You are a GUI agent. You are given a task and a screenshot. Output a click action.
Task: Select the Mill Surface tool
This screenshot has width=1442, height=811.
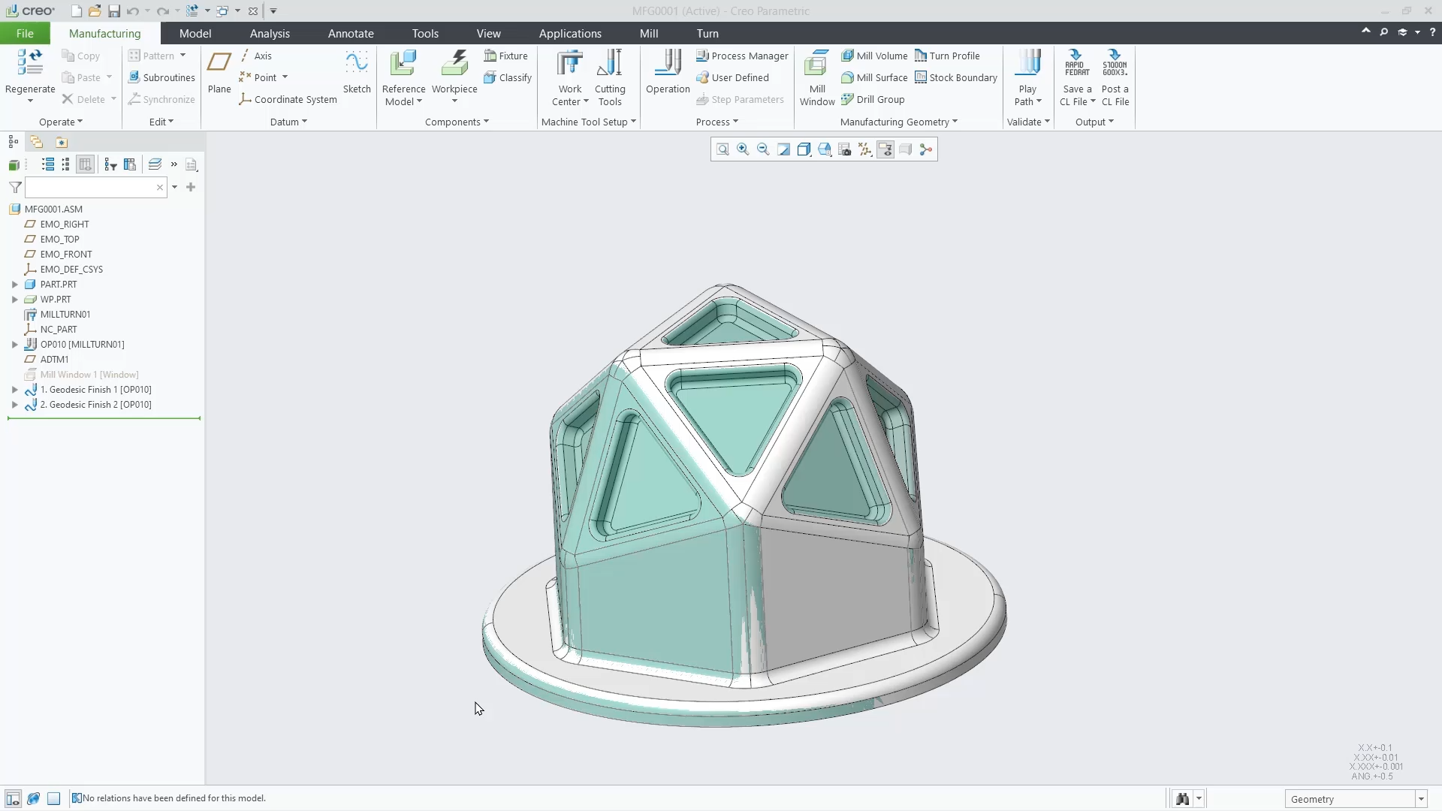875,77
